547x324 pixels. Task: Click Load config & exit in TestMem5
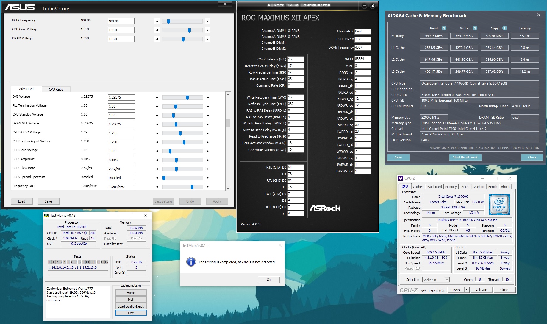(x=131, y=306)
